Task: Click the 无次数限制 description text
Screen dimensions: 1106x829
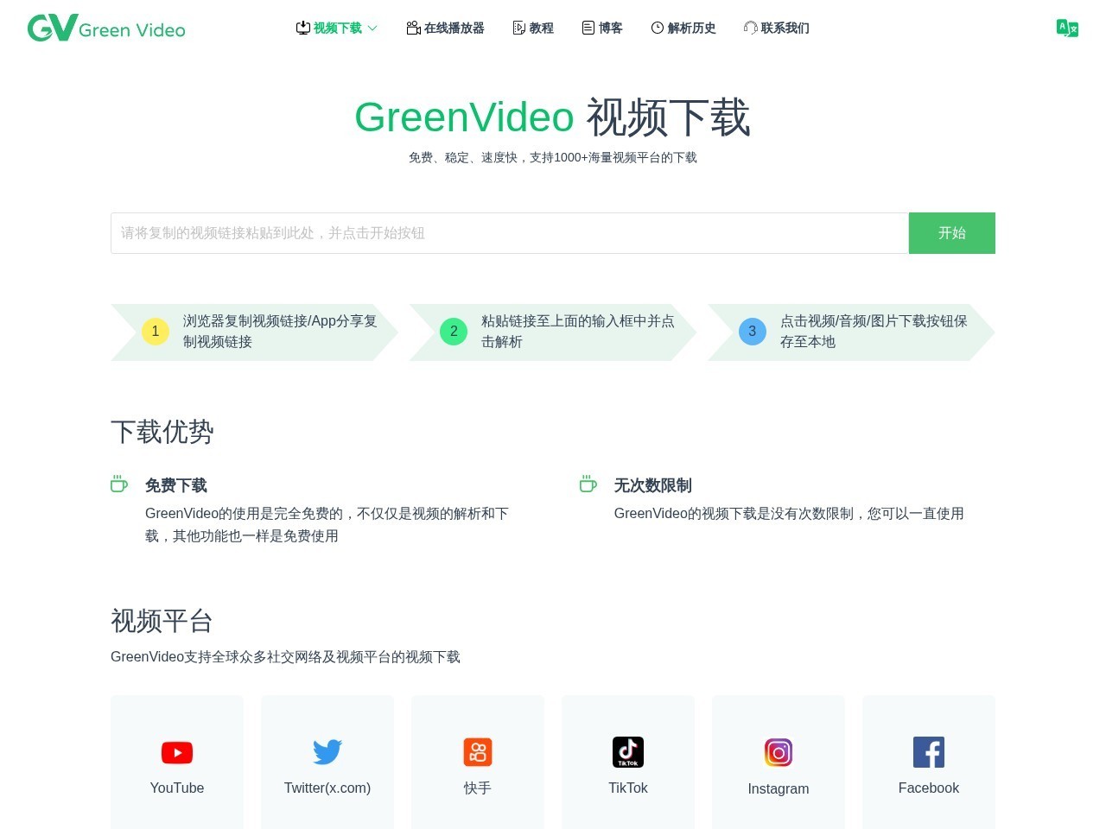Action: point(789,514)
